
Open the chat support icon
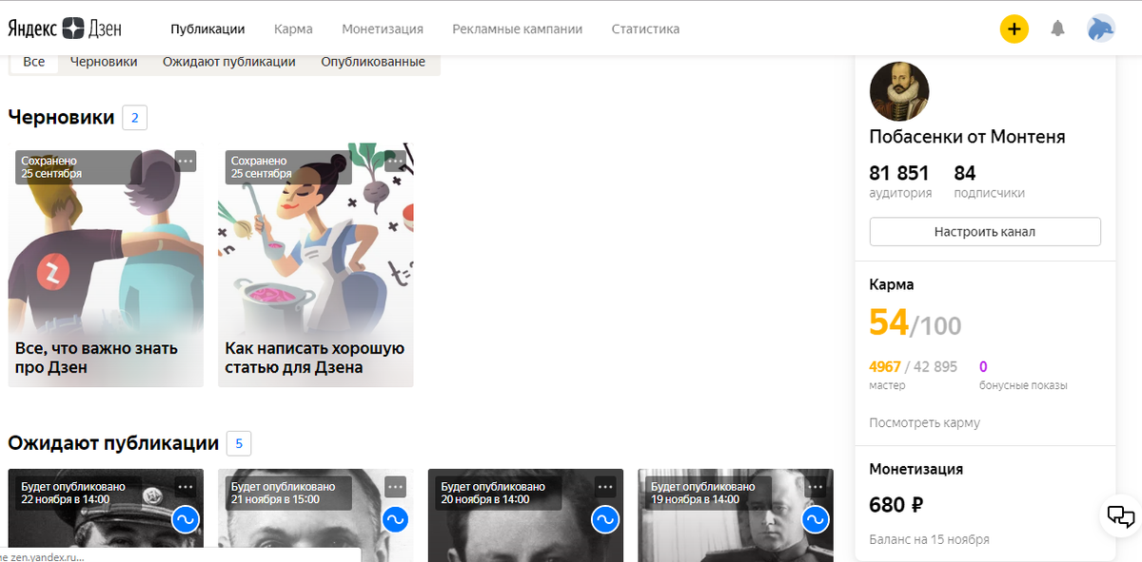point(1121,516)
